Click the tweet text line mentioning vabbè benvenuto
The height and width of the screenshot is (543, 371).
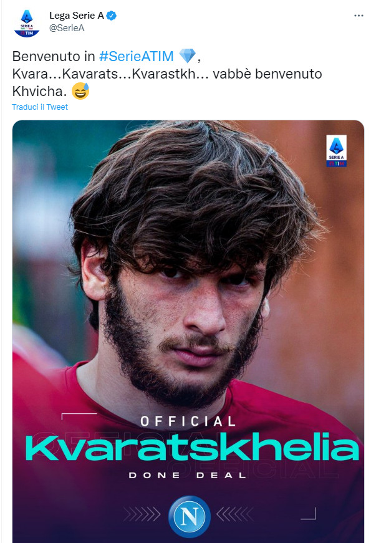167,74
